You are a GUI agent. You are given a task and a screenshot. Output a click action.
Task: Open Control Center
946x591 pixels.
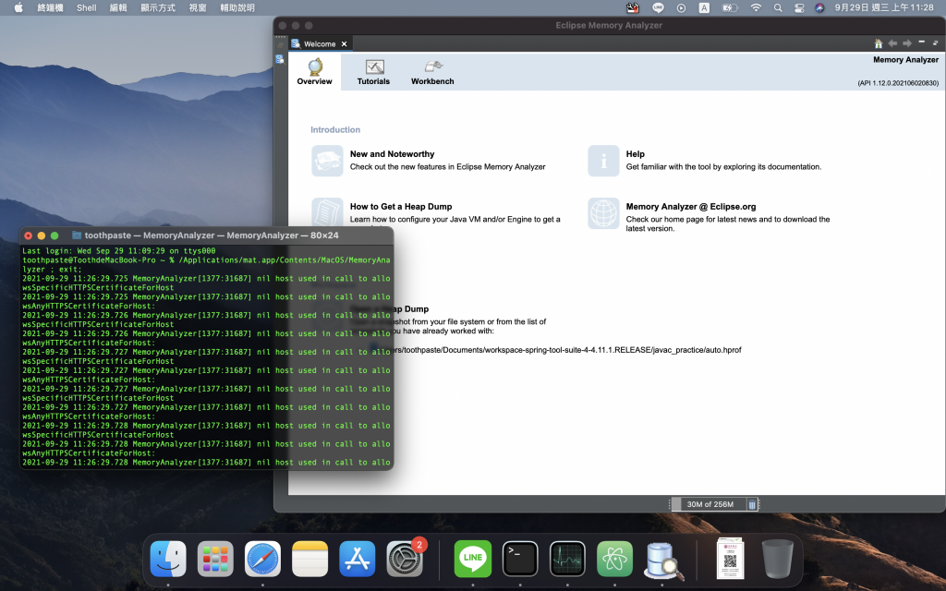click(x=799, y=7)
